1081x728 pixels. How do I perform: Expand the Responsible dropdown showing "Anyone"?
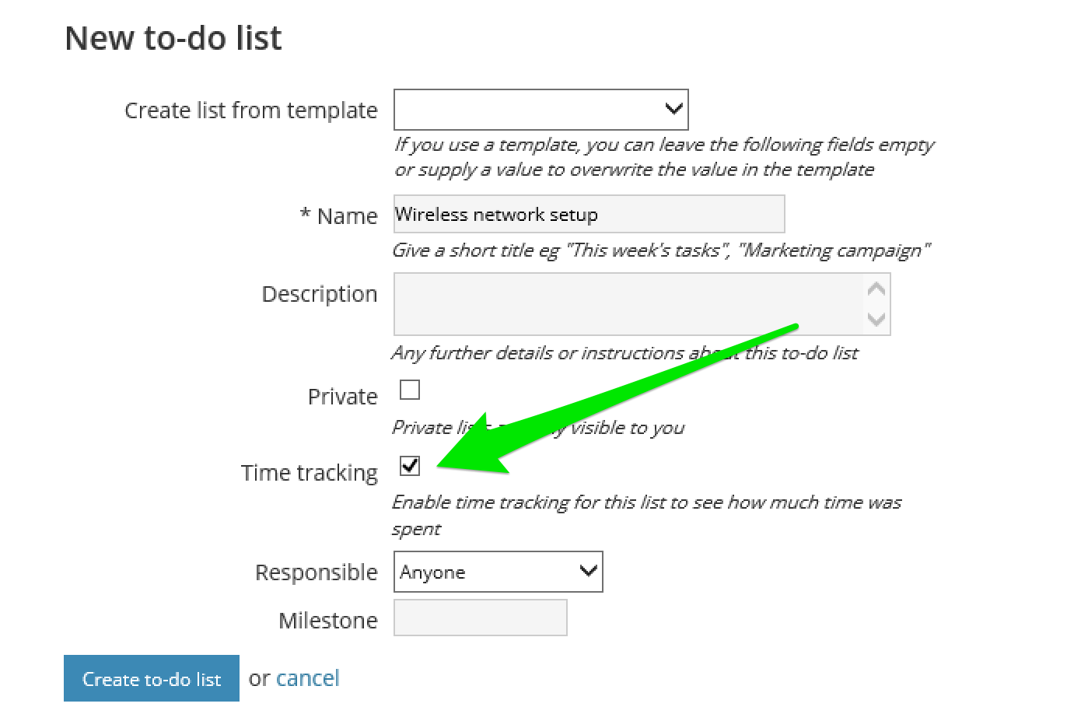coord(498,572)
